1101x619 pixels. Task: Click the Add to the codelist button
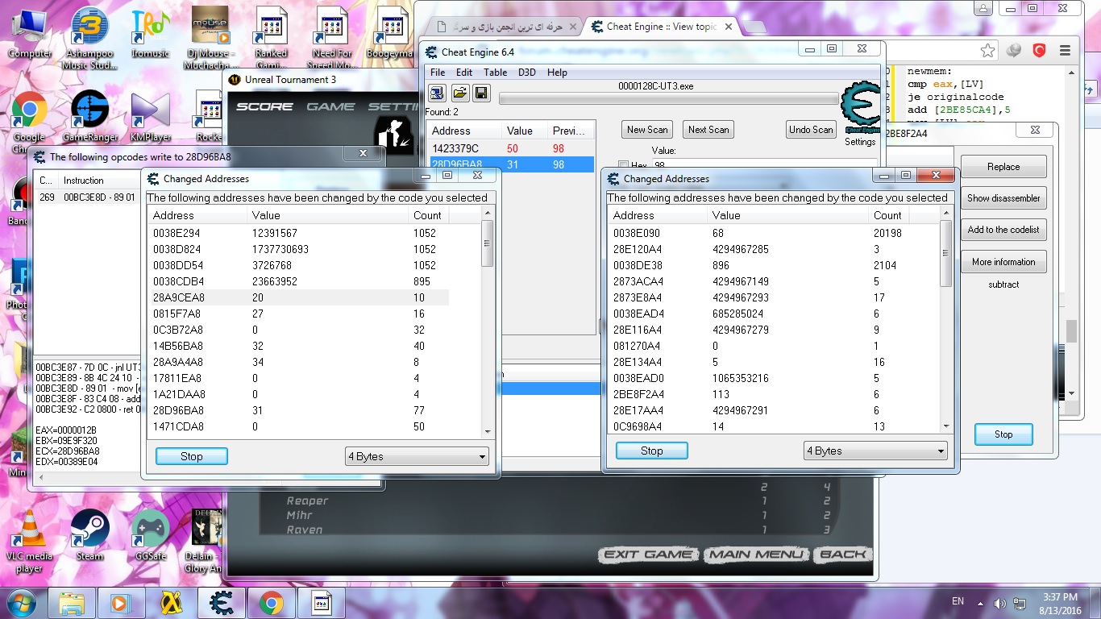click(1003, 230)
